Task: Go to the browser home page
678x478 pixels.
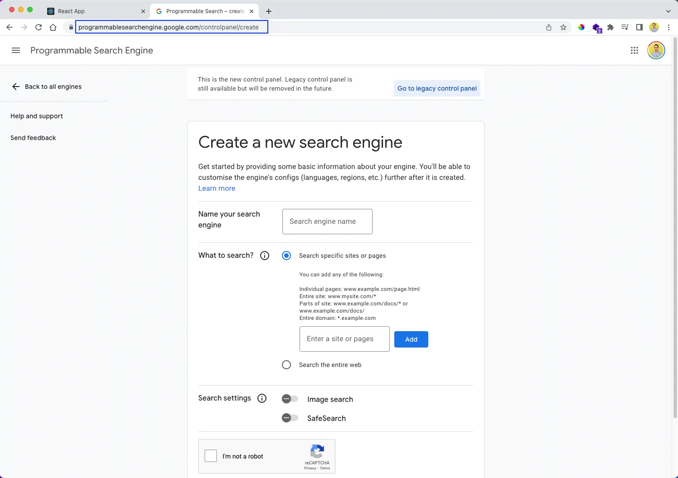Action: (53, 27)
